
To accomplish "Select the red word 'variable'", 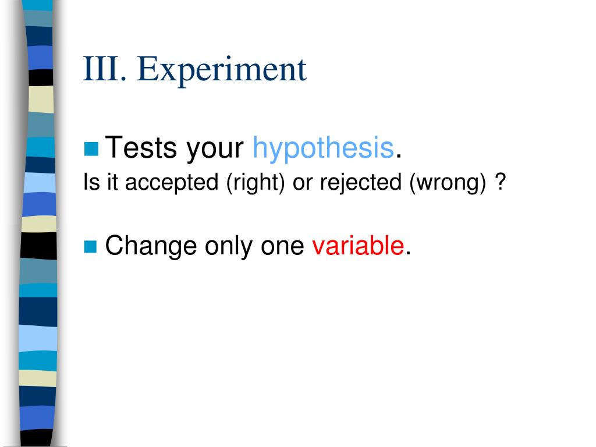I will pos(358,246).
